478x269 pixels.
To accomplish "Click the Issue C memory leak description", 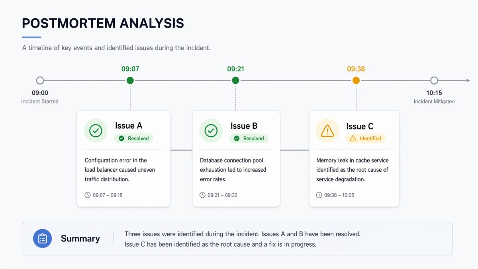I will [352, 170].
